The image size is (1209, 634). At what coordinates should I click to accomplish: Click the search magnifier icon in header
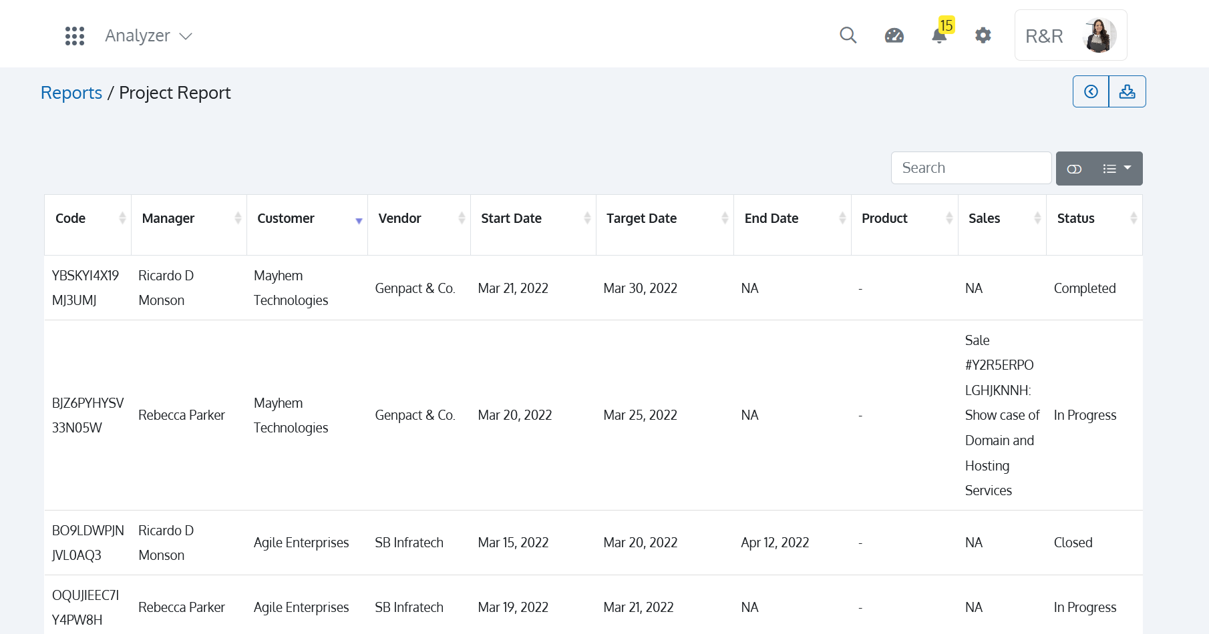848,35
